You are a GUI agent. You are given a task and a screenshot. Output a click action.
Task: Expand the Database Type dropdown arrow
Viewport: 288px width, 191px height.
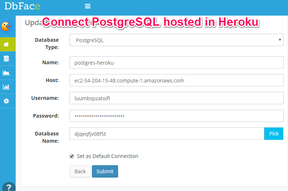tap(280, 40)
